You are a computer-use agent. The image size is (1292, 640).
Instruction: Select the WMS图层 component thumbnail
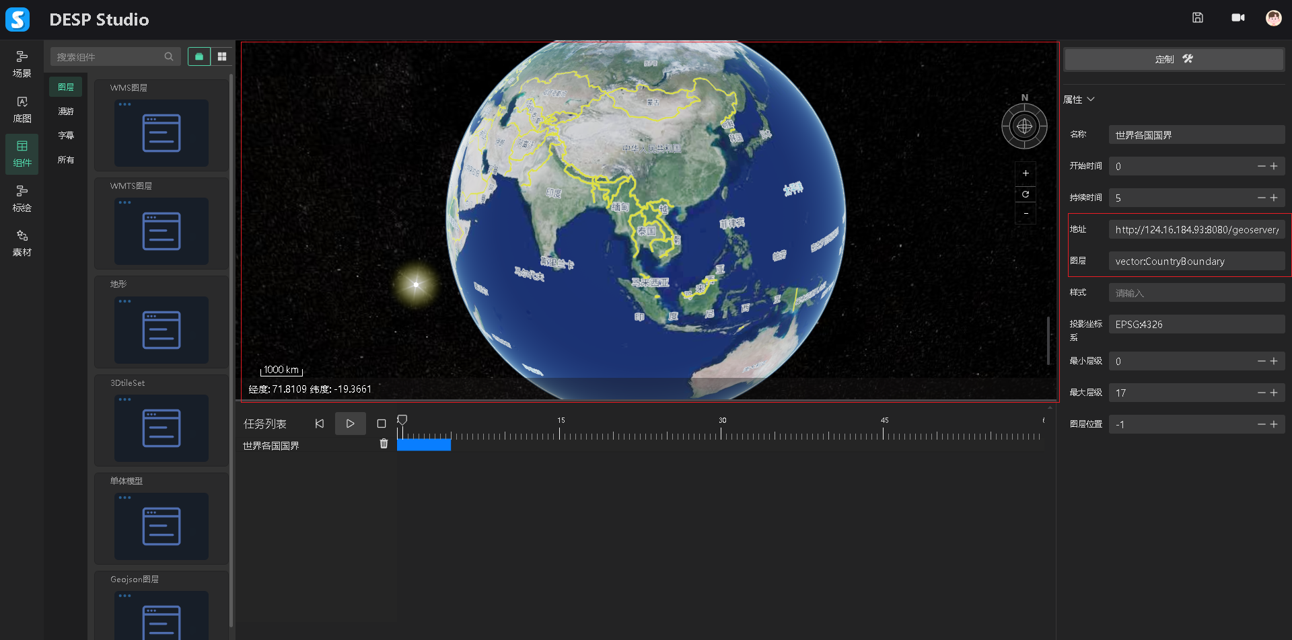[x=161, y=133]
